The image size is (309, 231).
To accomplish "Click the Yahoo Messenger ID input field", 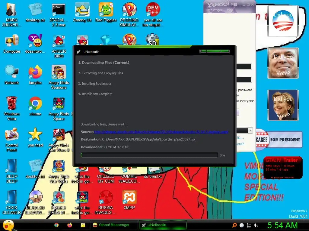I will pos(244,66).
